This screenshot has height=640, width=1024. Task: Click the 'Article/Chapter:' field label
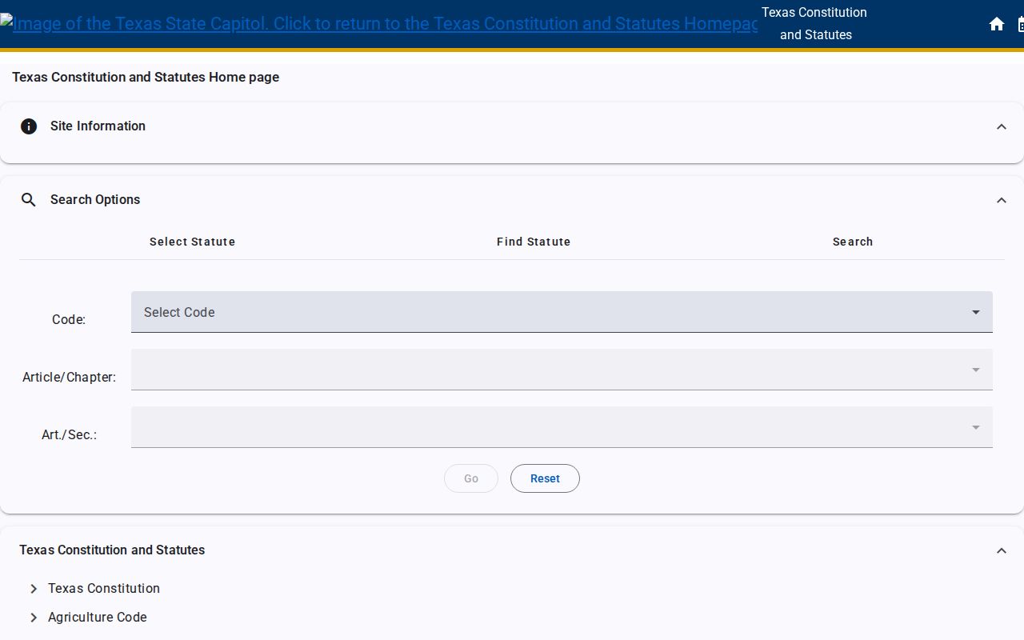coord(69,378)
